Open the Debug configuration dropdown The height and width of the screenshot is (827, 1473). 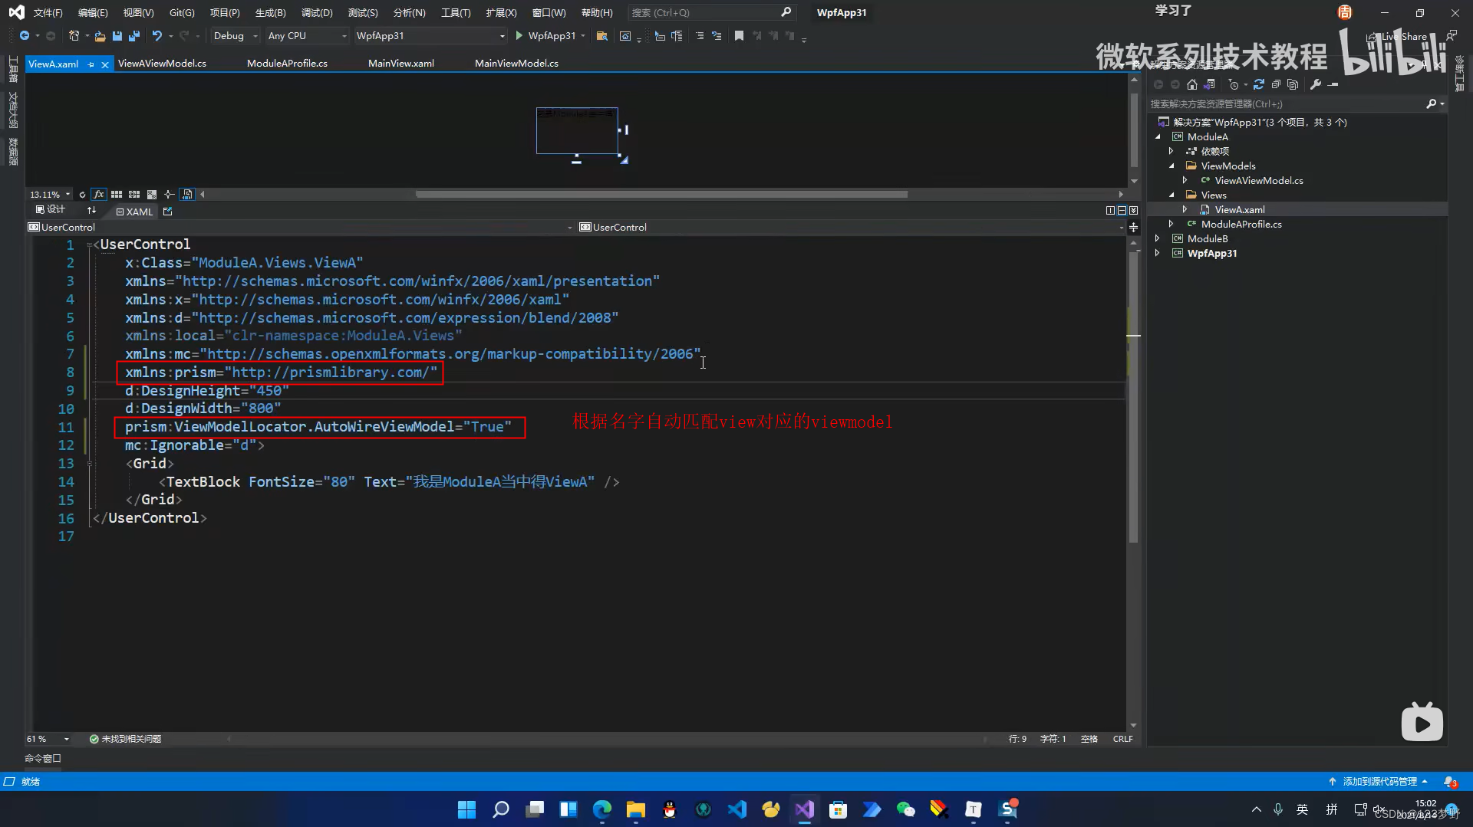point(236,36)
